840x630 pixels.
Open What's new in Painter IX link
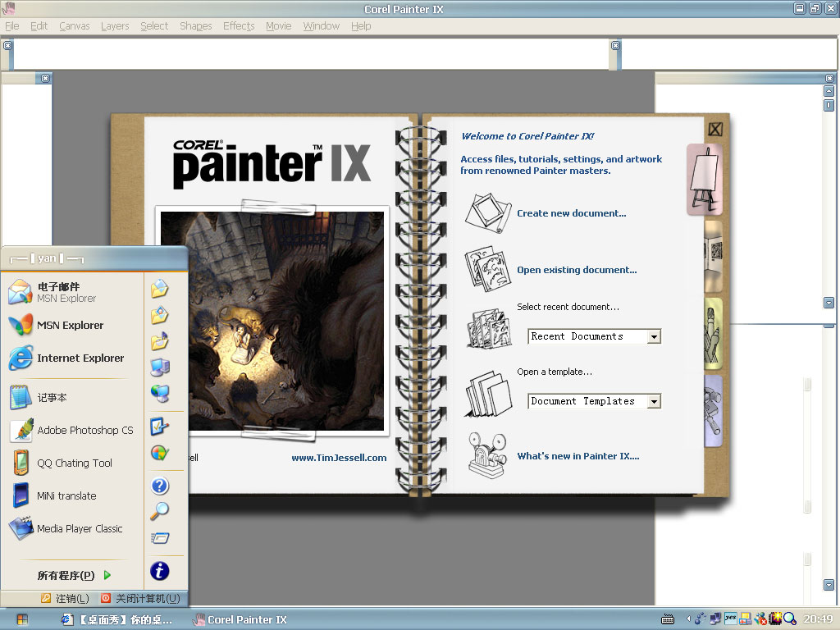point(578,456)
